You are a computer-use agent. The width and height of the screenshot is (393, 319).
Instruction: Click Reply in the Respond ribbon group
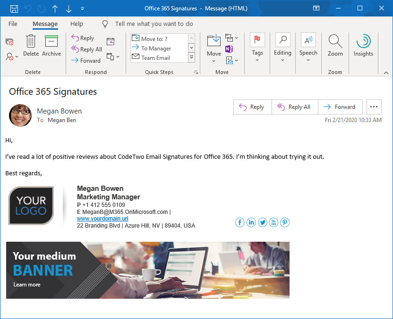[x=83, y=38]
